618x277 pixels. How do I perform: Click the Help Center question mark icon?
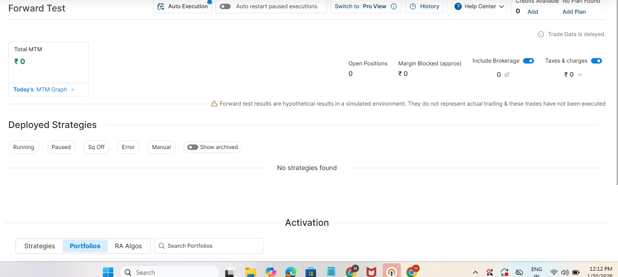coord(458,6)
